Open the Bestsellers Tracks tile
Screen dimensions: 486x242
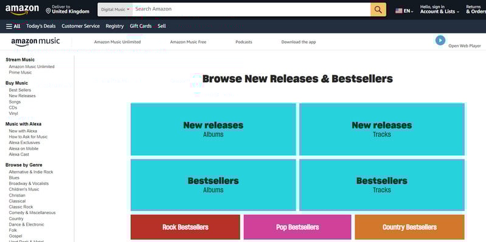coord(382,185)
